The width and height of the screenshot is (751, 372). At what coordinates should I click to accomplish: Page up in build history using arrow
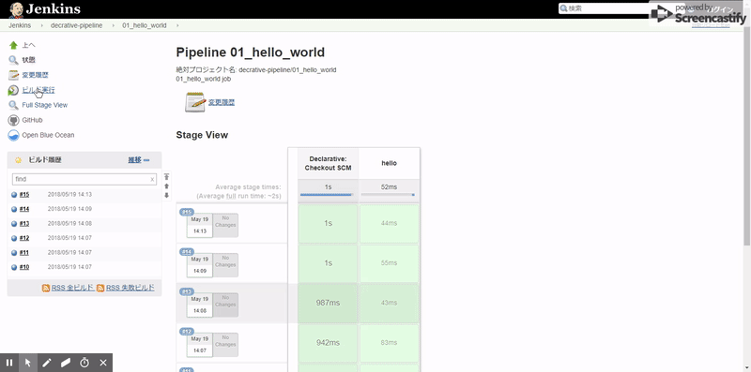coord(167,186)
